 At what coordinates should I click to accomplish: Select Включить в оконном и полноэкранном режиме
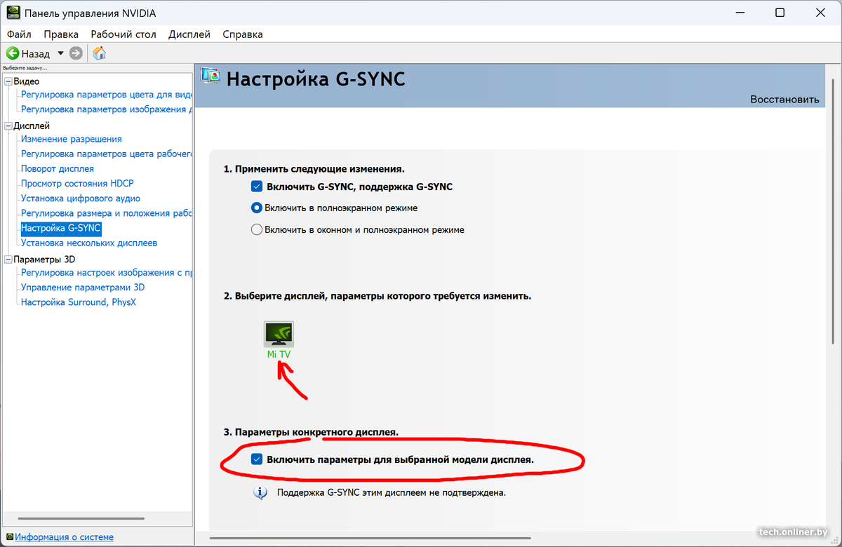coord(257,229)
